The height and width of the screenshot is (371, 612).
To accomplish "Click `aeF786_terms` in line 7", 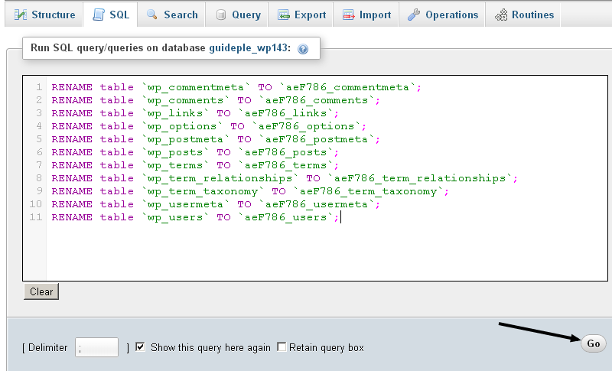I will [285, 165].
